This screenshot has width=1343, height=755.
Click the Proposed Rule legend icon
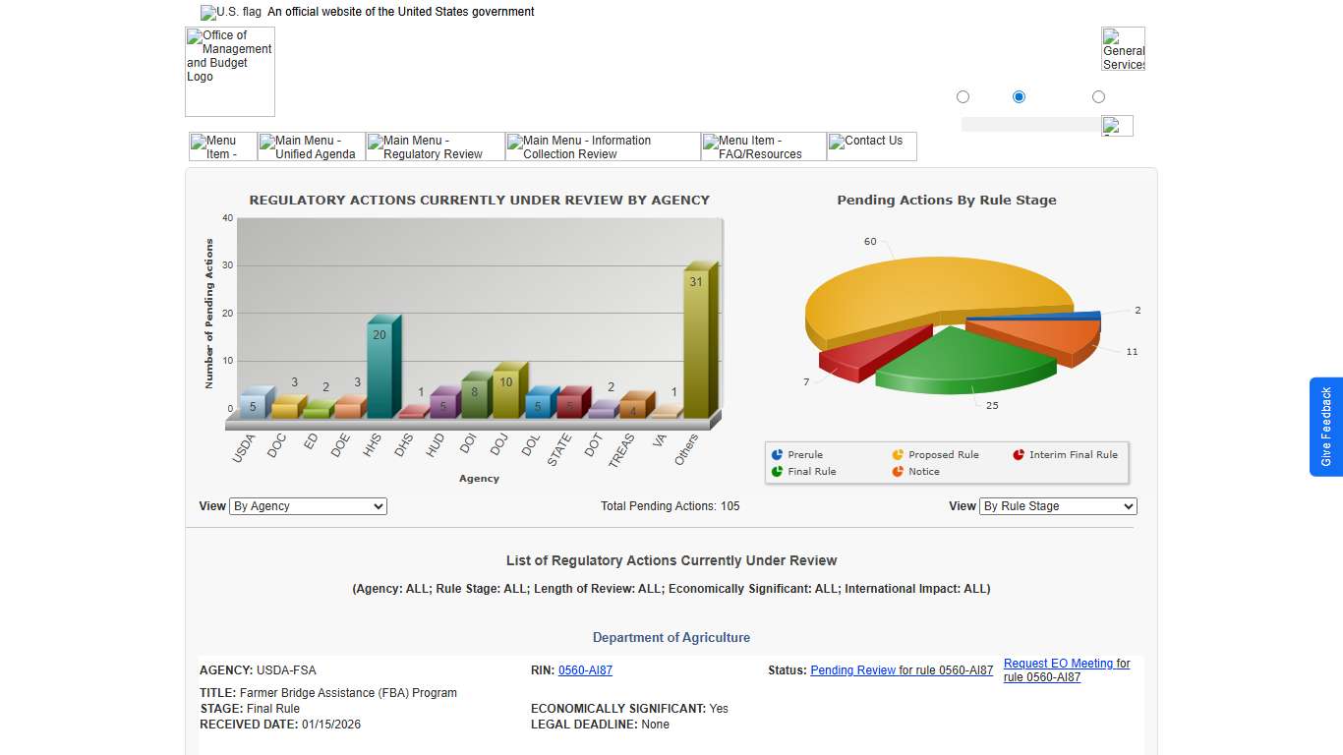[898, 454]
